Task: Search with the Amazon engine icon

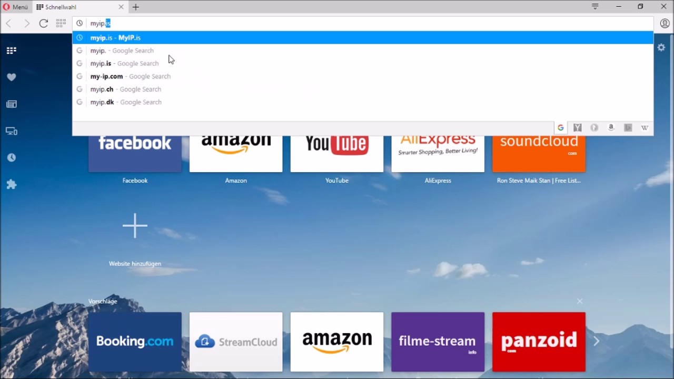Action: (x=611, y=128)
